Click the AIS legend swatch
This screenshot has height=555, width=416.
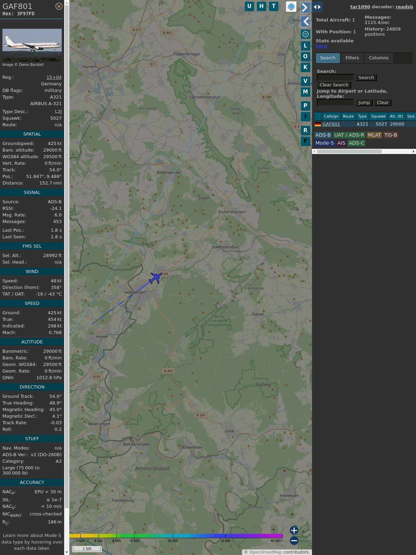(341, 143)
